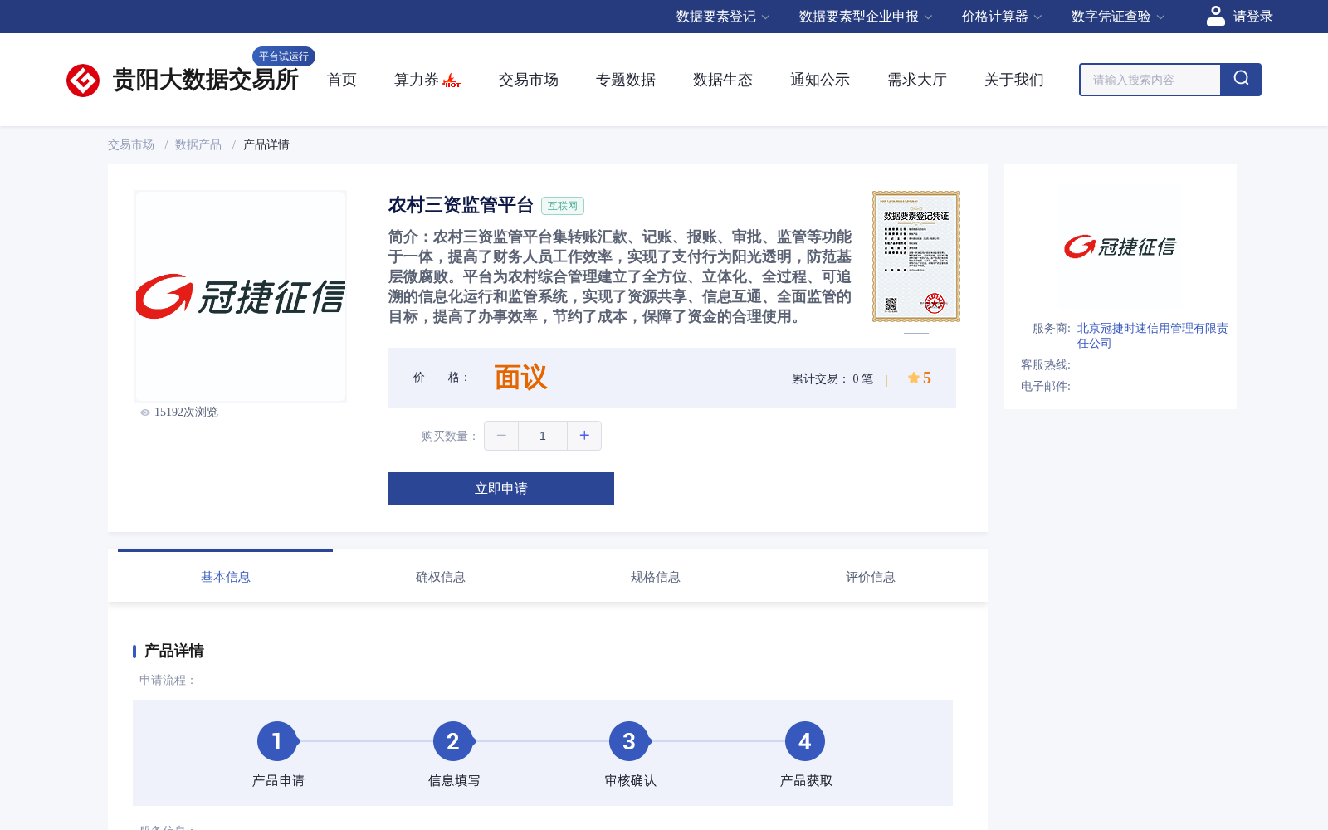Click step 2 circle 信息填写
The height and width of the screenshot is (830, 1328).
(x=453, y=741)
